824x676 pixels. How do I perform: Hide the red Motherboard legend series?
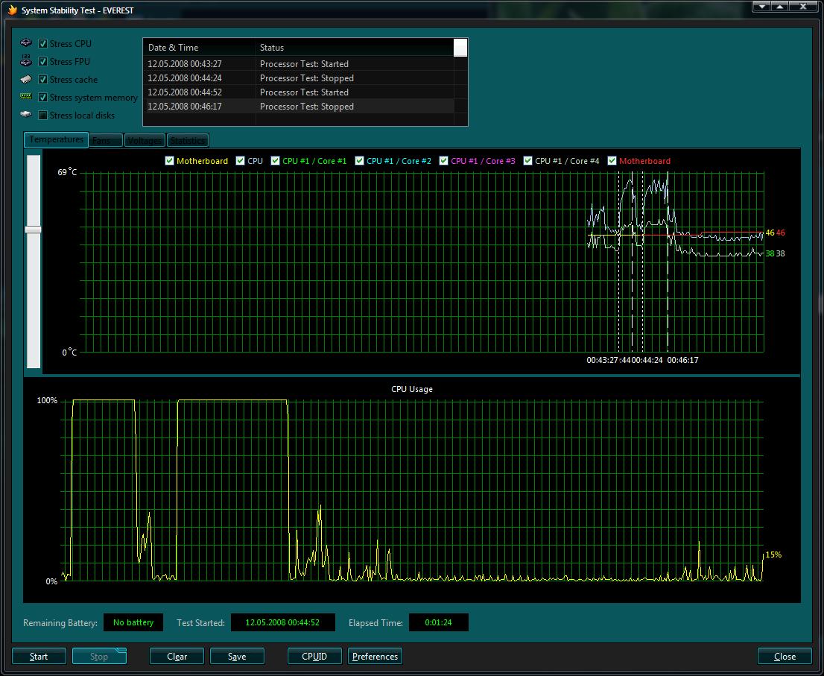(612, 160)
